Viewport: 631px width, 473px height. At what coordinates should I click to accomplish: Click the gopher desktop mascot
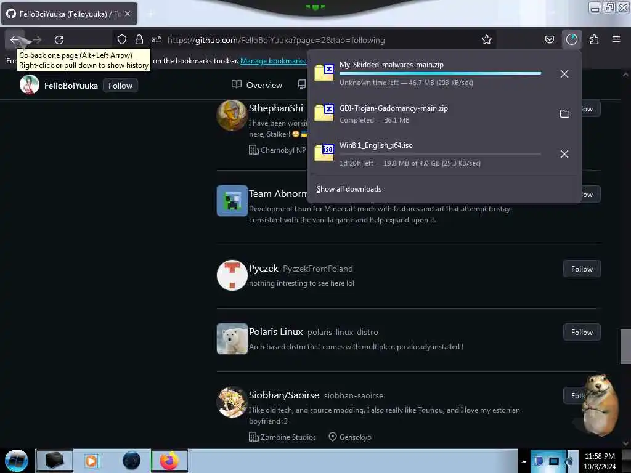pos(599,405)
